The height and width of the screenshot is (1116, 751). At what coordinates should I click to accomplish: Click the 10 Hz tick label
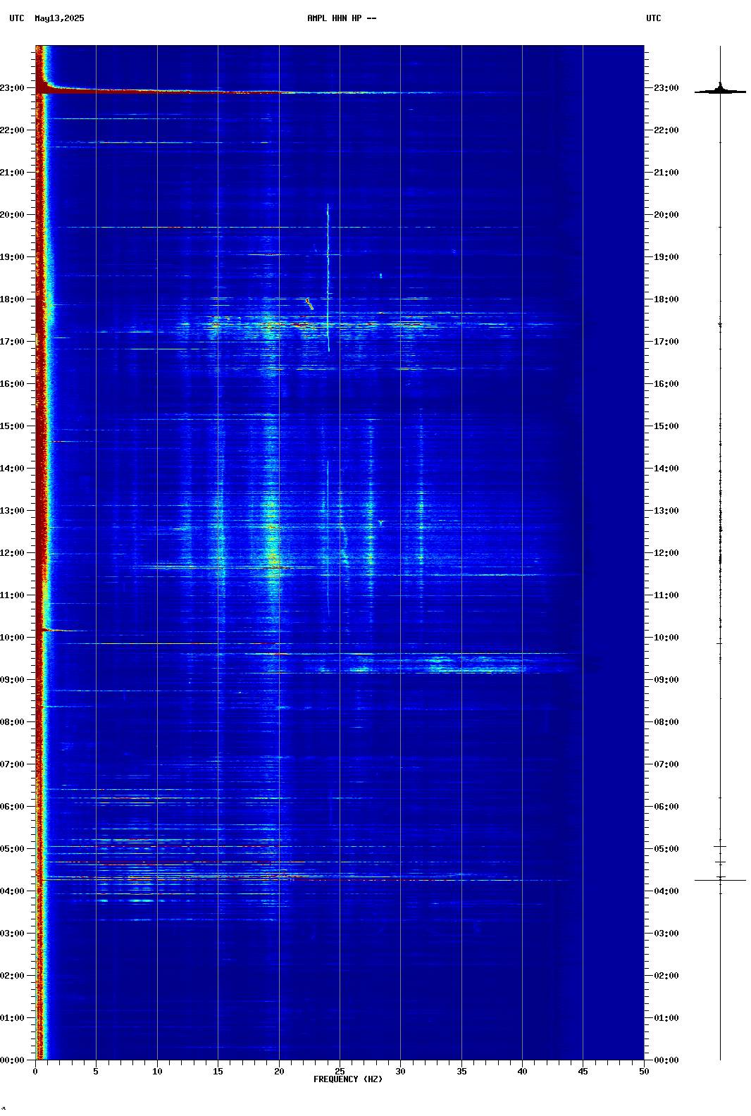tap(157, 1072)
